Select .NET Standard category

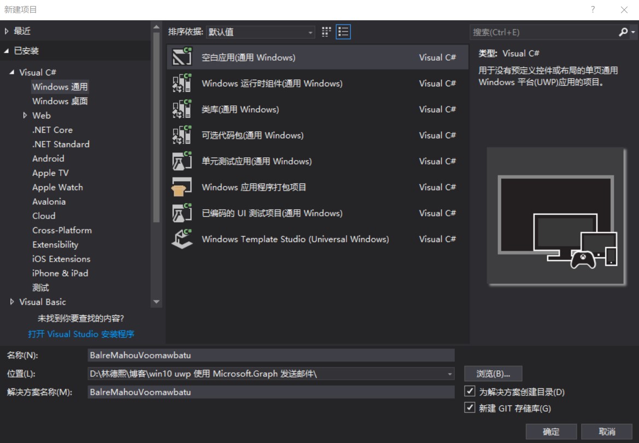(x=61, y=144)
